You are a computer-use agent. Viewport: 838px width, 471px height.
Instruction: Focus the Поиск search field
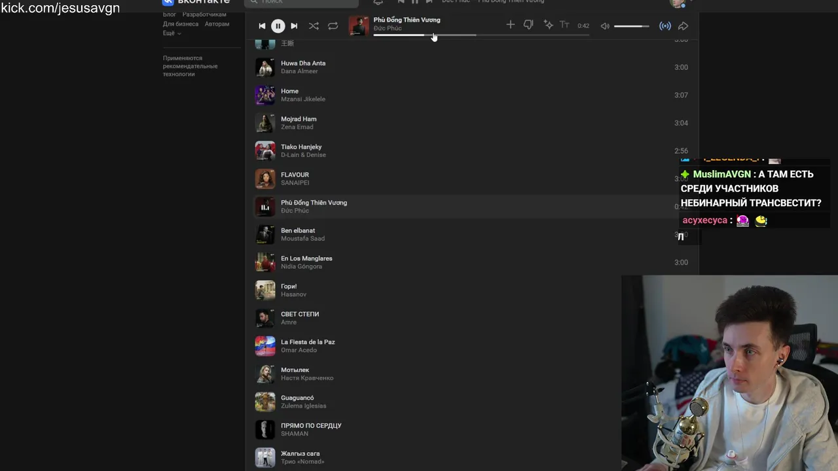pos(301,3)
